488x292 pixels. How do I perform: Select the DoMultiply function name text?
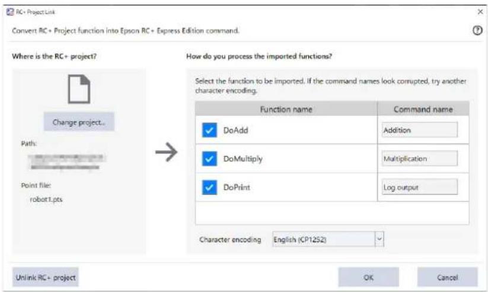pyautogui.click(x=243, y=159)
